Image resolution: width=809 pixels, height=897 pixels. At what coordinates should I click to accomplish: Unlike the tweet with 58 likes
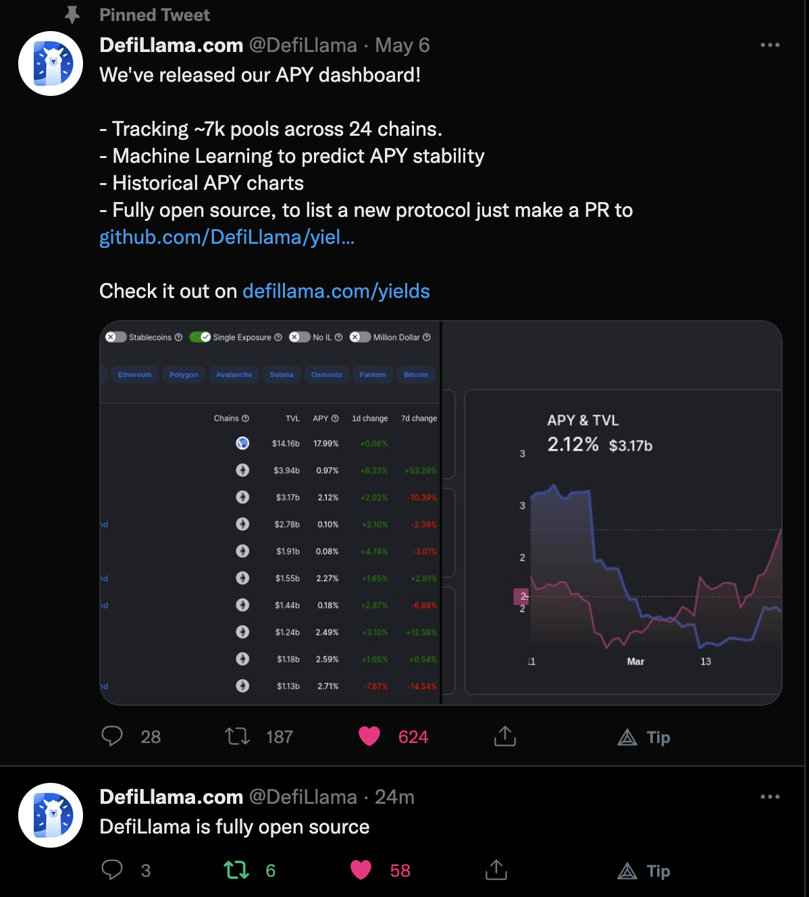pos(361,870)
